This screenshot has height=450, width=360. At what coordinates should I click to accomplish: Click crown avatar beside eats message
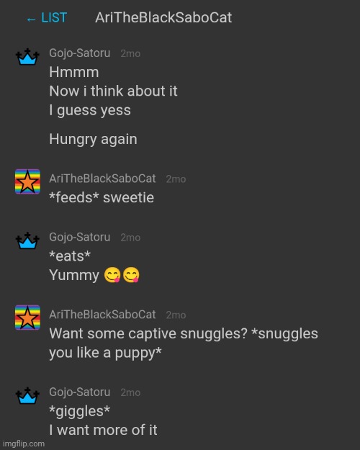point(27,240)
